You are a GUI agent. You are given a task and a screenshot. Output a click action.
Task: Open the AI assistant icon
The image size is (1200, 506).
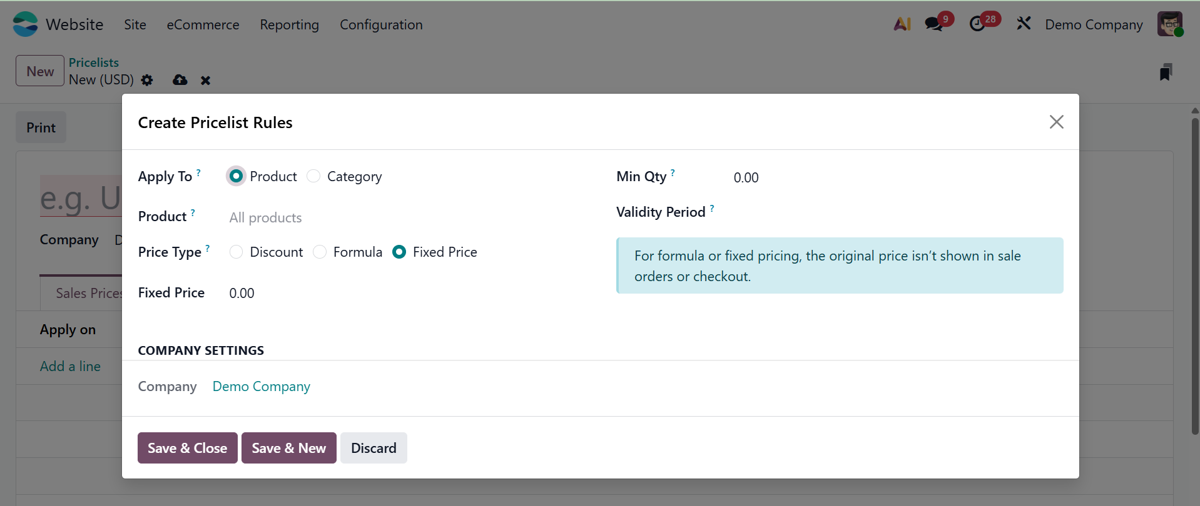click(902, 24)
